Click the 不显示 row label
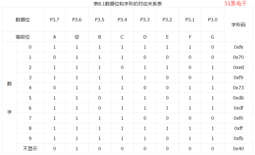This screenshot has width=255, height=155. pyautogui.click(x=30, y=149)
